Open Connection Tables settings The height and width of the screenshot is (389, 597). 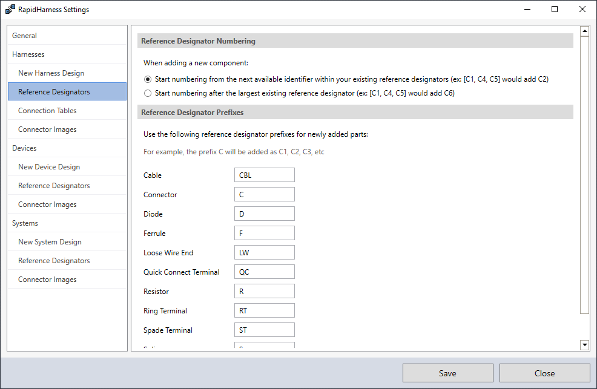tap(67, 111)
